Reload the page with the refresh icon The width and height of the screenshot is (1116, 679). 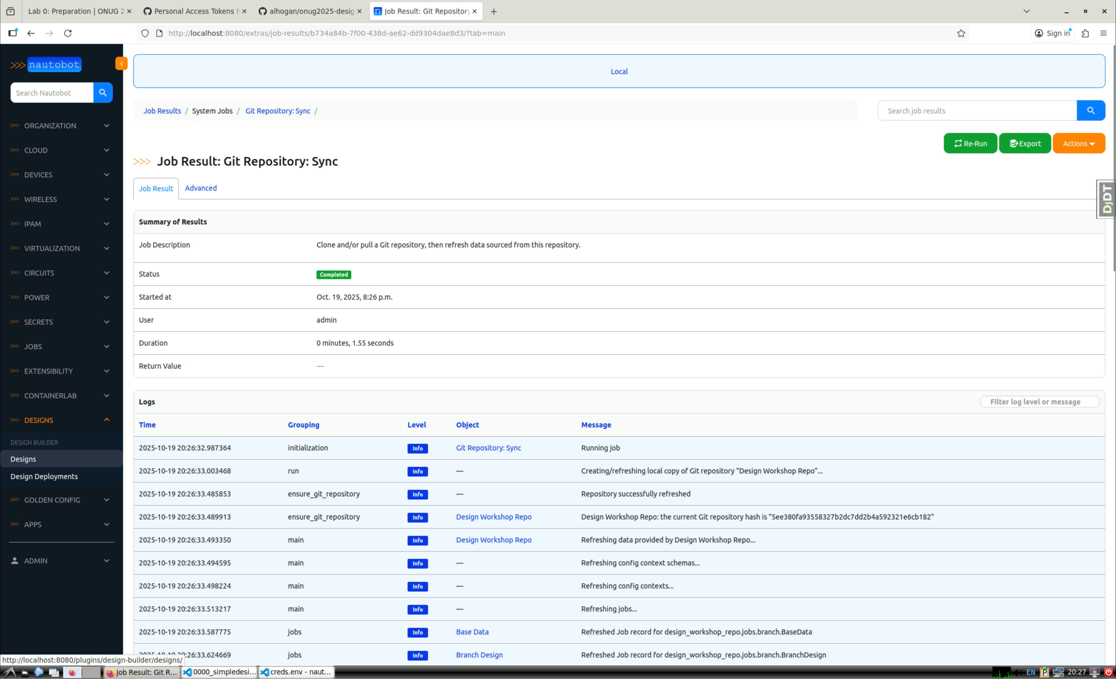click(68, 33)
